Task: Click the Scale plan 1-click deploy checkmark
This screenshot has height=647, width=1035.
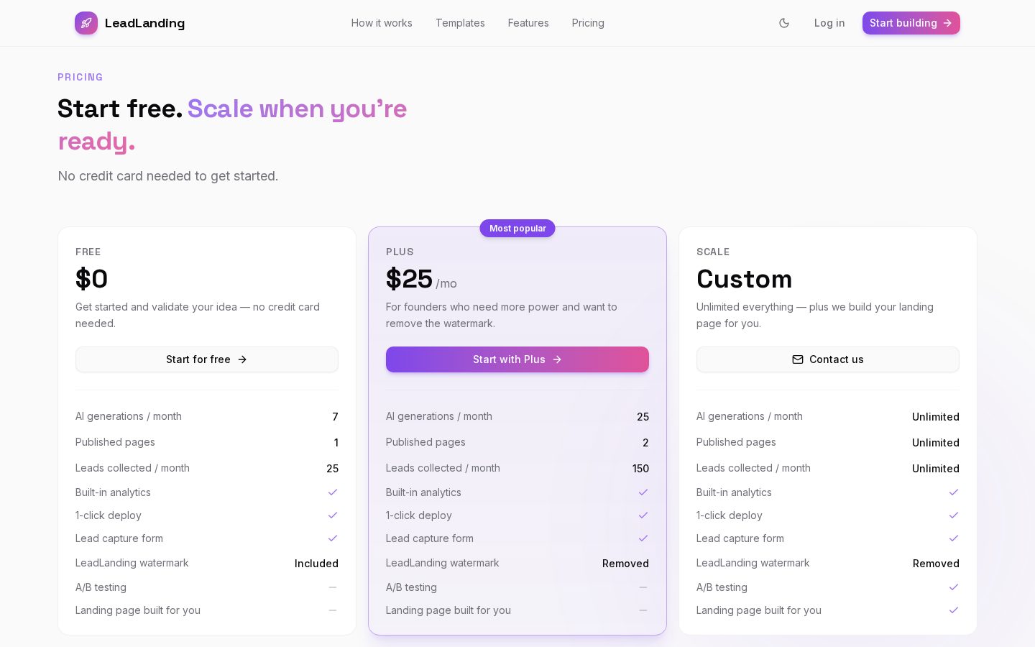Action: 954,515
